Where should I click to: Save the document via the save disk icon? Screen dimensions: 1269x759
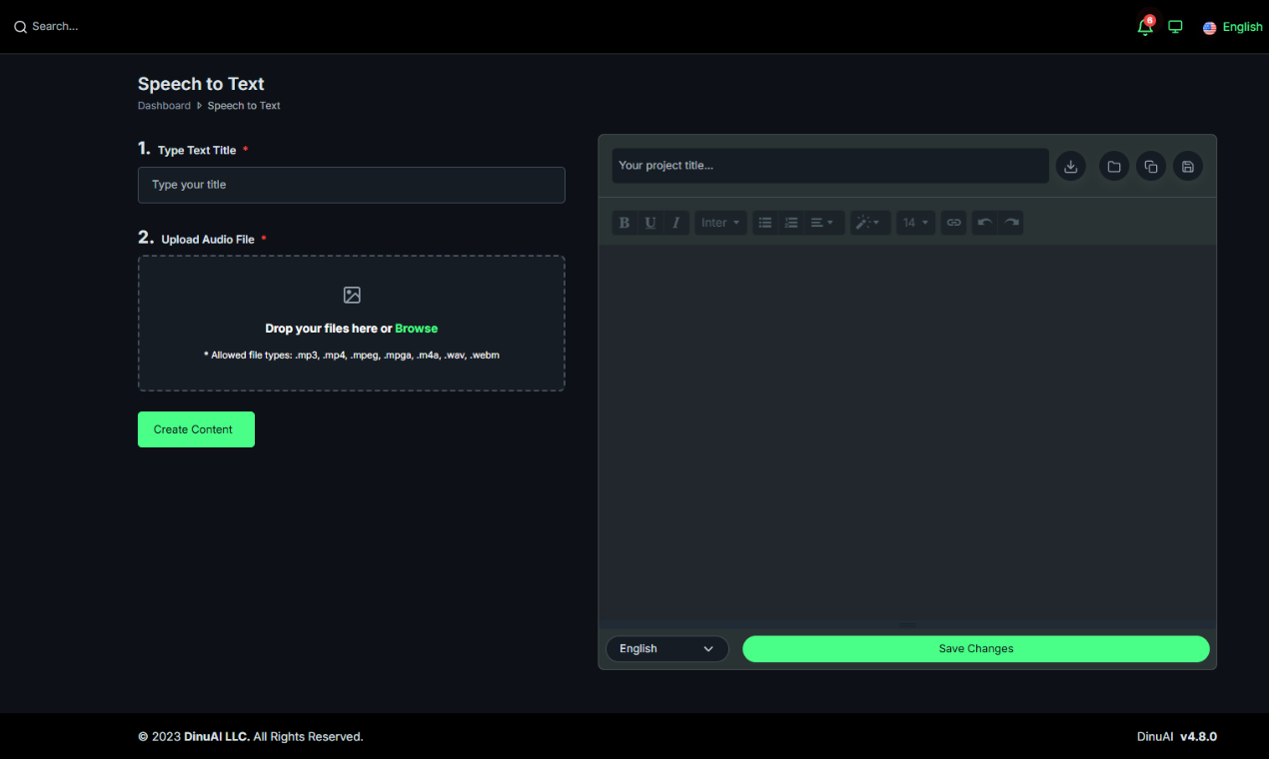1187,166
